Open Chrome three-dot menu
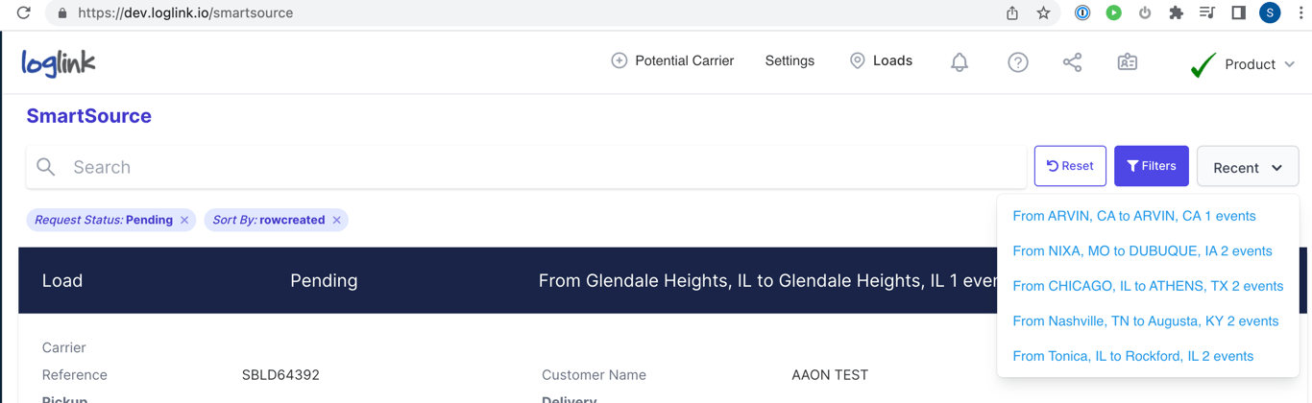The image size is (1312, 403). [1300, 13]
